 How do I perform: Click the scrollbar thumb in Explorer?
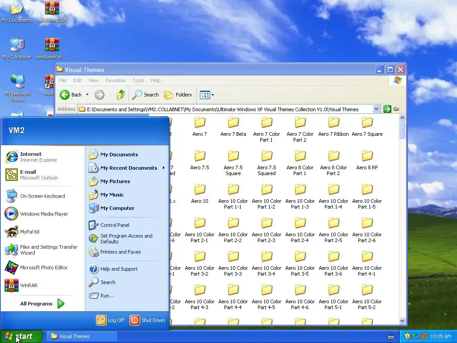[402, 130]
